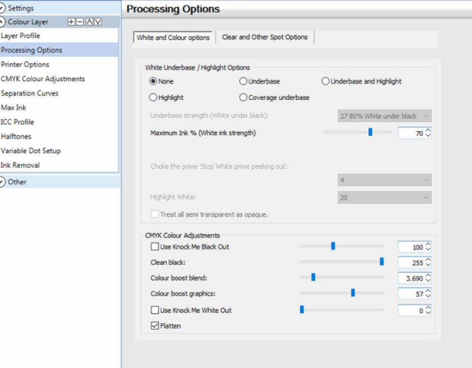This screenshot has width=472, height=368.
Task: Click the minus icon beside Colour Layer
Action: pos(80,22)
